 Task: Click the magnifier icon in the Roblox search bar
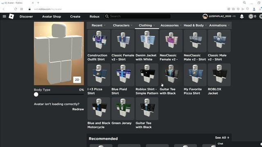pos(107,16)
